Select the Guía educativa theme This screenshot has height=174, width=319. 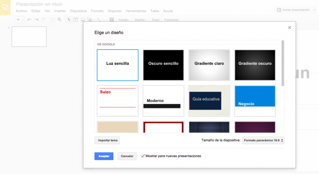(209, 101)
